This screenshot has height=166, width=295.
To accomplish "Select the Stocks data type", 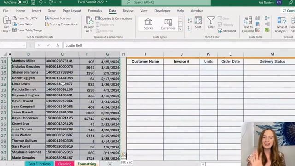I will pos(148,24).
